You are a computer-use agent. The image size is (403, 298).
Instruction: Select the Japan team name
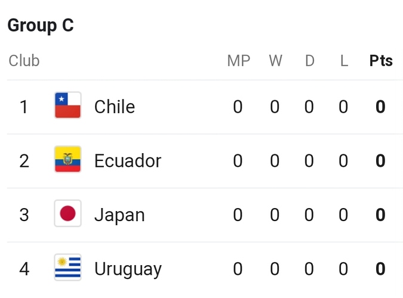tap(119, 215)
